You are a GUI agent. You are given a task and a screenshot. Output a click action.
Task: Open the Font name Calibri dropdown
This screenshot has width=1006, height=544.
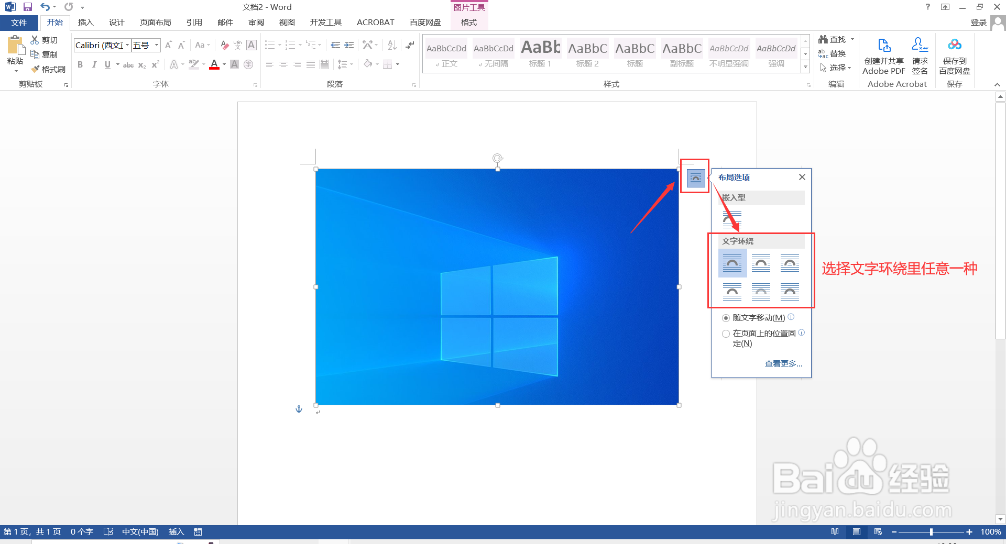click(x=127, y=45)
